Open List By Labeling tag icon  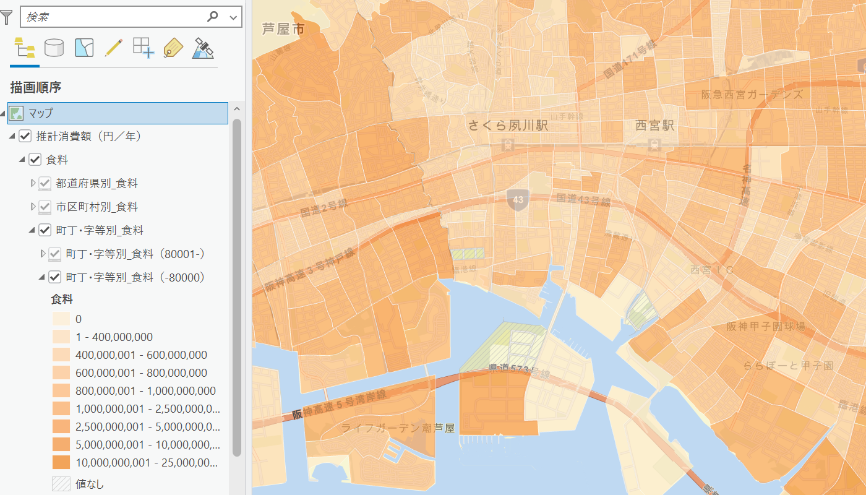(173, 48)
